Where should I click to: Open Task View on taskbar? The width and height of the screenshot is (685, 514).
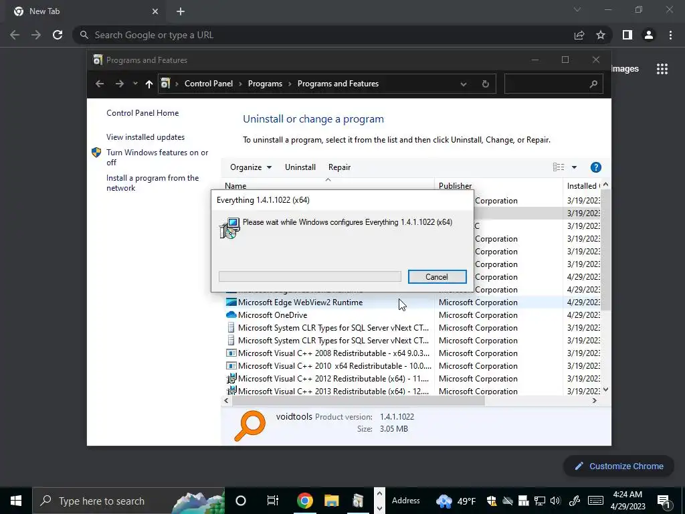[273, 501]
